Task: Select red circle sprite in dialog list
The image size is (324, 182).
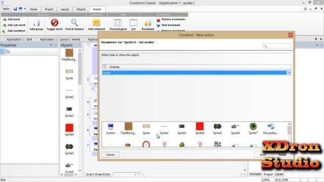Action: [x=146, y=144]
